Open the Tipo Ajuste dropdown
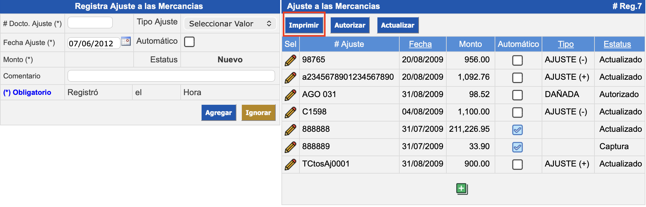Image resolution: width=646 pixels, height=207 pixels. (230, 24)
